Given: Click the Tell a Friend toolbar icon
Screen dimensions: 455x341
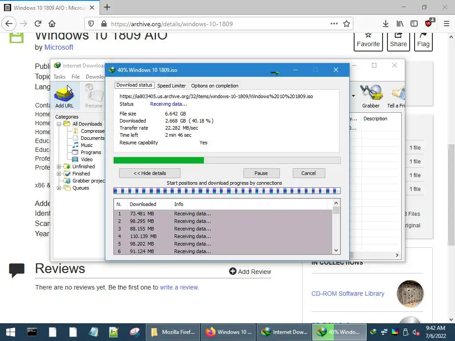Looking at the screenshot, I should pyautogui.click(x=396, y=96).
